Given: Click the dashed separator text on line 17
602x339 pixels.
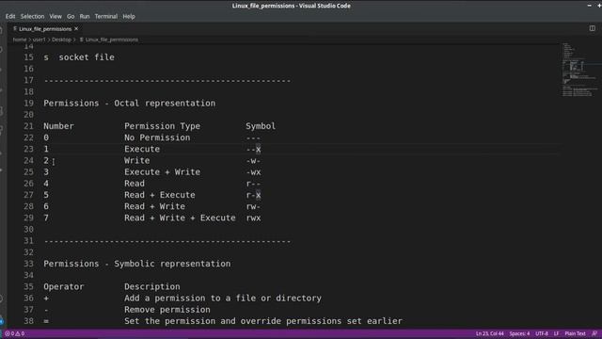Looking at the screenshot, I should tap(167, 80).
